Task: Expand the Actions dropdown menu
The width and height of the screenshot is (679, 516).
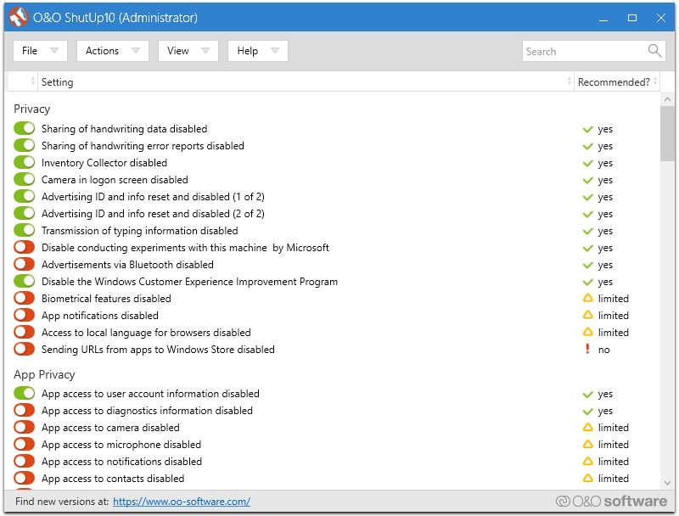Action: coord(112,51)
